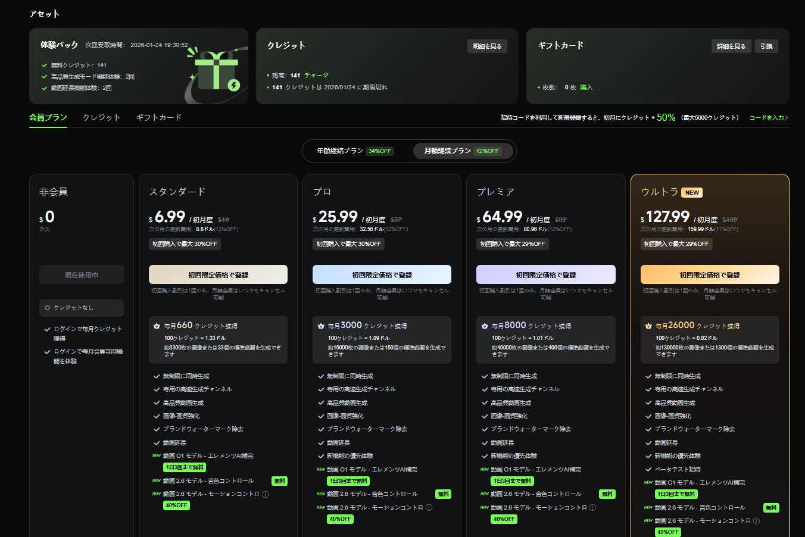The width and height of the screenshot is (805, 537).
Task: Click the crown icon next to 毎月26000 クレジット
Action: tap(648, 326)
